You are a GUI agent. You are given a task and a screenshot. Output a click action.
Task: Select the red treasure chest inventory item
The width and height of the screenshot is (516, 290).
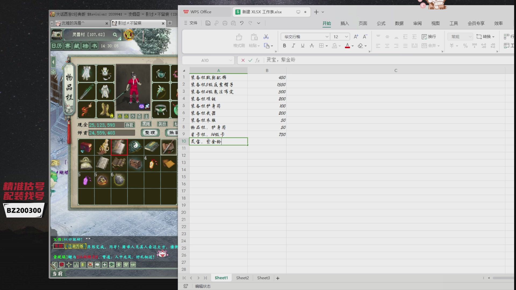click(x=86, y=147)
